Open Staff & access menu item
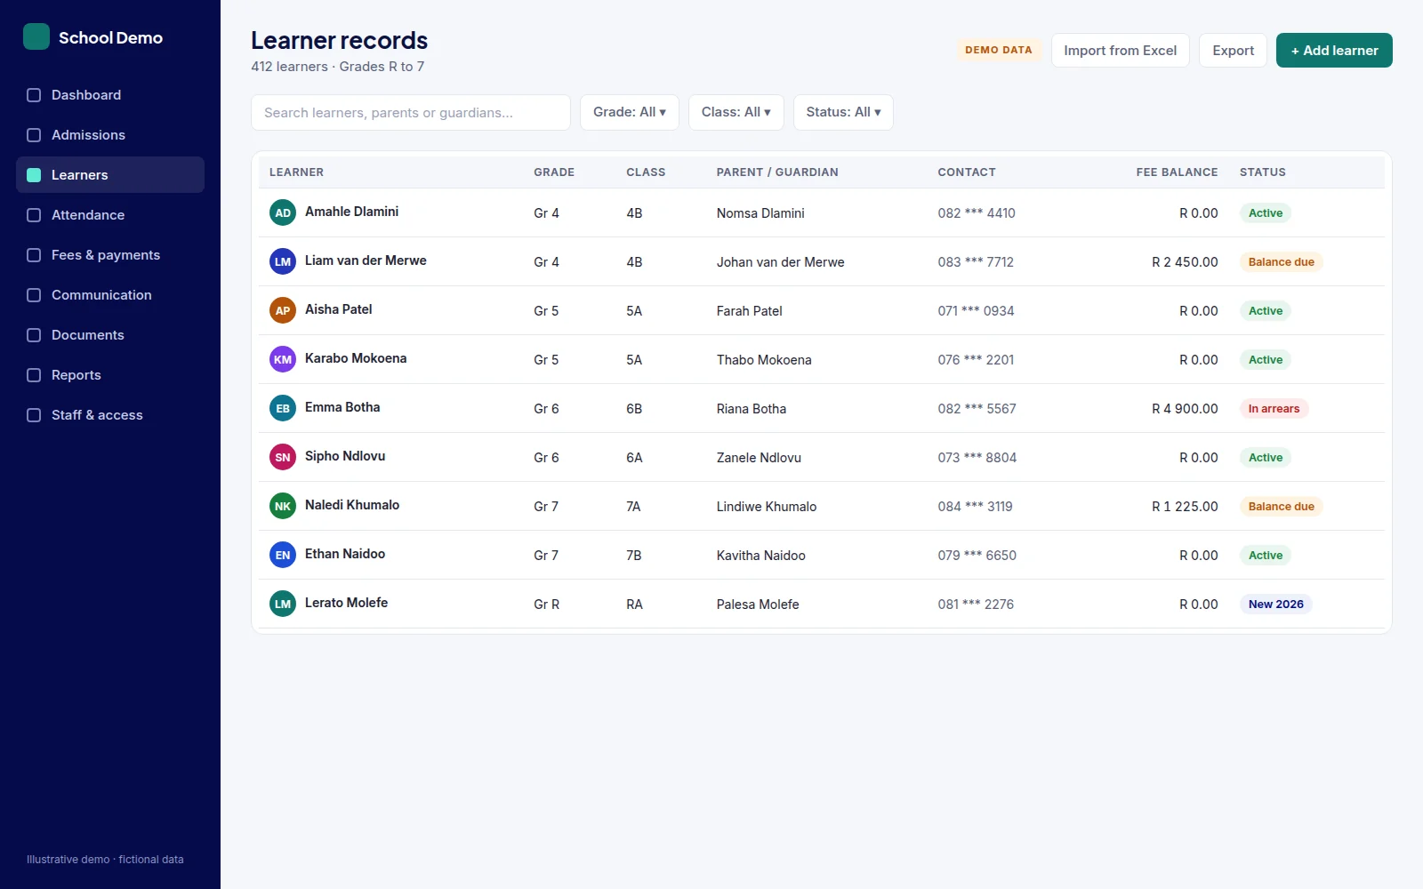Screen dimensions: 1423x889 110,415
